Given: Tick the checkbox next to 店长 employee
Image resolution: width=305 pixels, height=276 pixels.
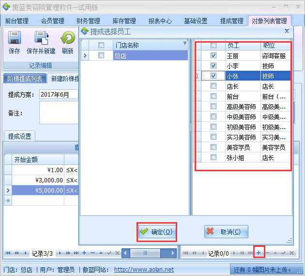Looking at the screenshot, I should tap(213, 86).
